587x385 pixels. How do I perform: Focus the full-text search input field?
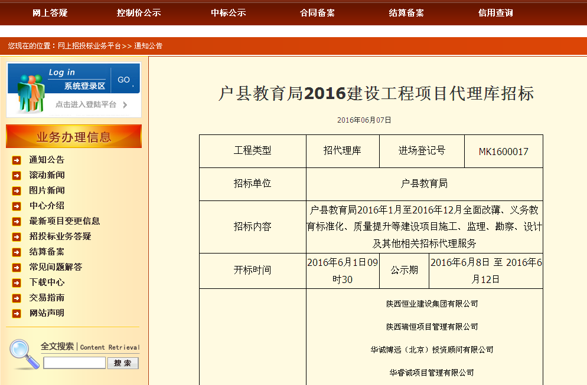tap(74, 363)
